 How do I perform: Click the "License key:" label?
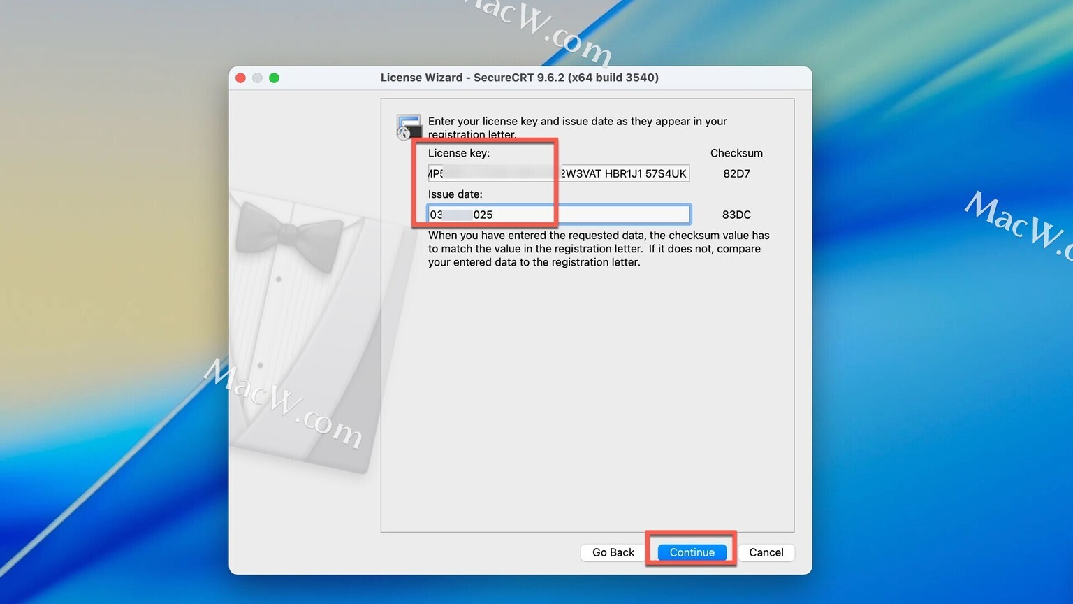click(x=459, y=153)
